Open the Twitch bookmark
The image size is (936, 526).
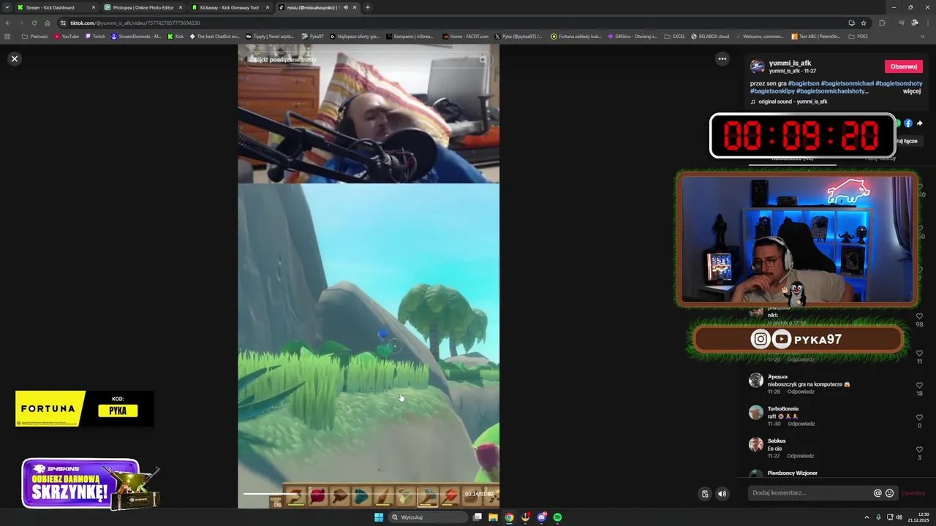tap(95, 36)
